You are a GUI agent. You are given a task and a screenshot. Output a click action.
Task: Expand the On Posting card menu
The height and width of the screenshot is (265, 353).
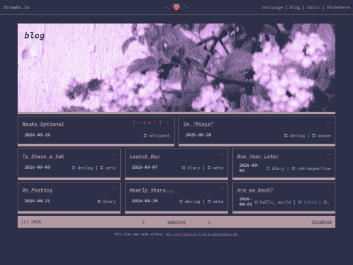[x=114, y=188]
